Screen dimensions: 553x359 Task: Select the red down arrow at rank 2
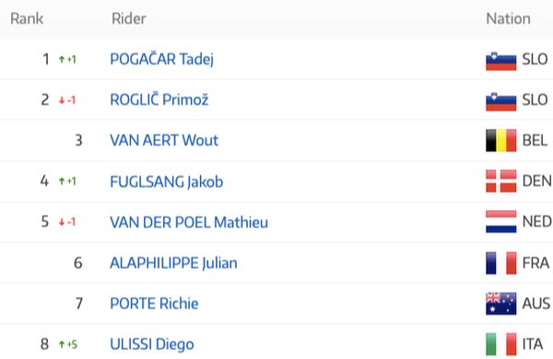(62, 100)
